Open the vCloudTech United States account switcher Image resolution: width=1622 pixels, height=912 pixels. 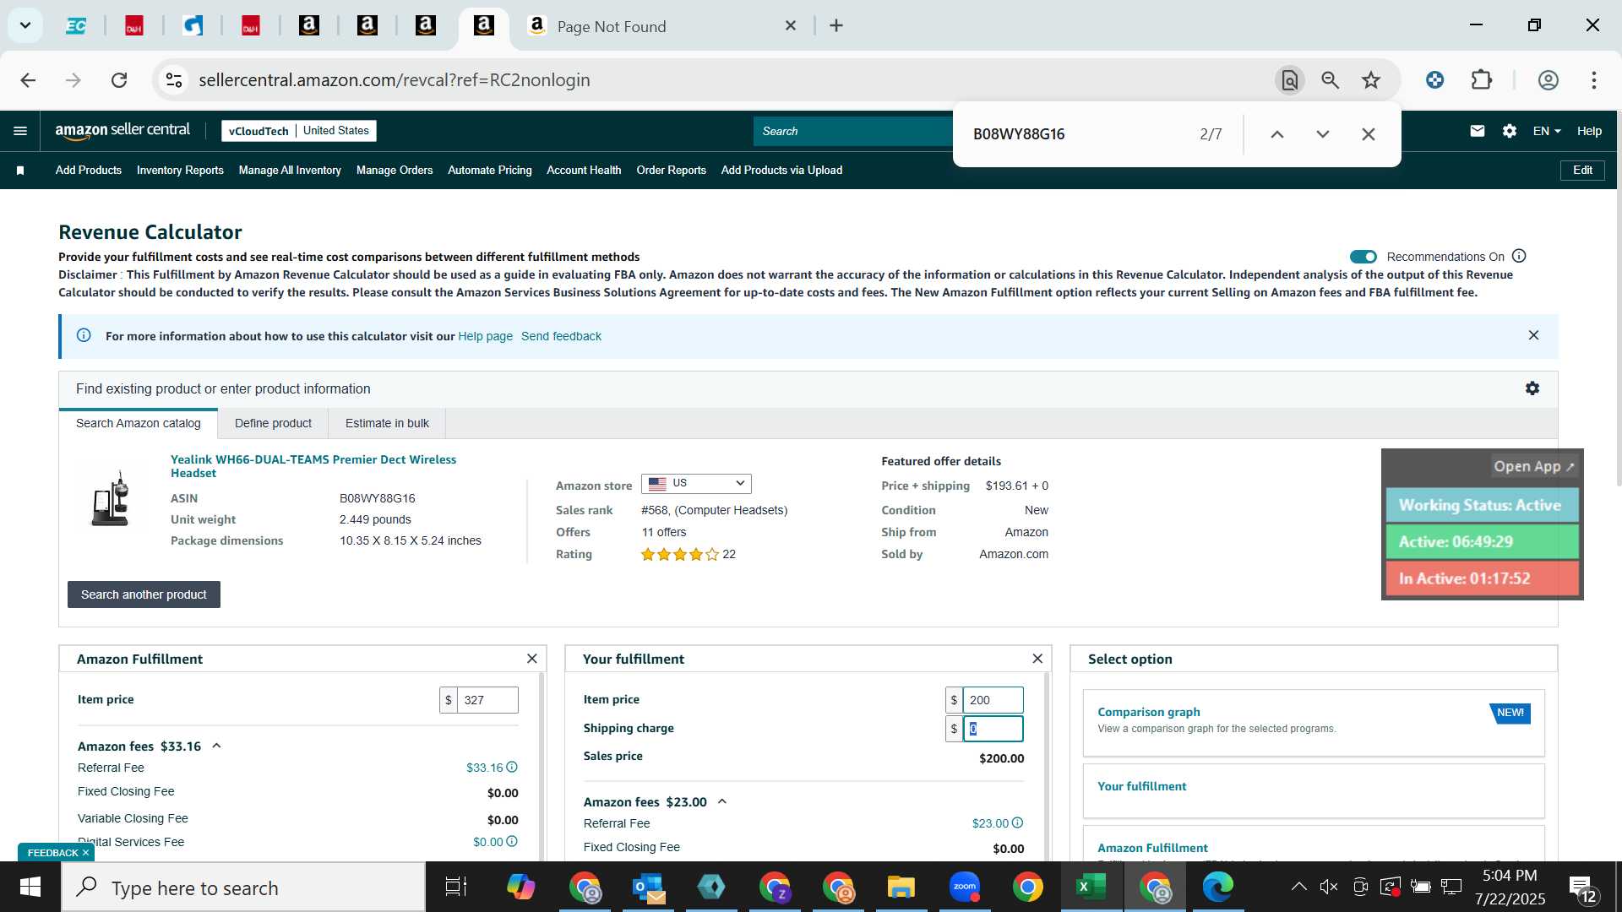pos(299,131)
